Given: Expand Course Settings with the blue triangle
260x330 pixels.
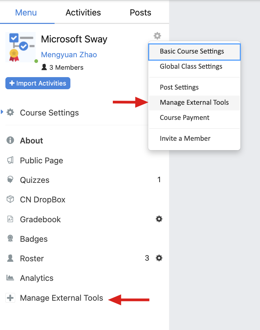Looking at the screenshot, I should pyautogui.click(x=2, y=112).
